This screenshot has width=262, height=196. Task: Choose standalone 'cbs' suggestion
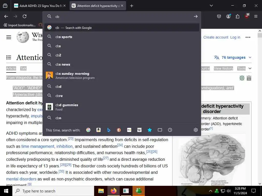[122, 46]
